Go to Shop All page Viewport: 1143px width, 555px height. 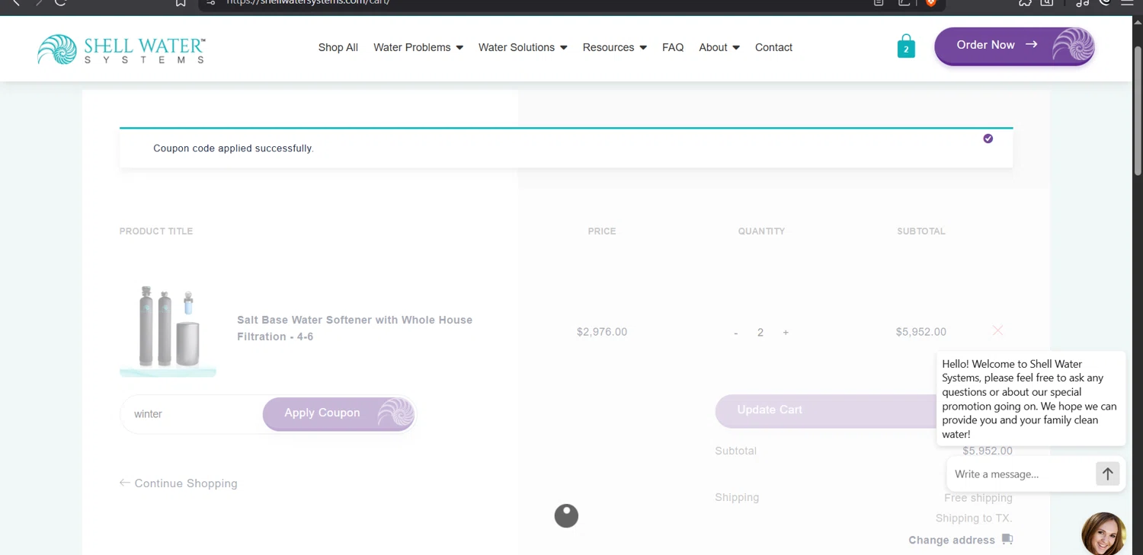click(338, 47)
